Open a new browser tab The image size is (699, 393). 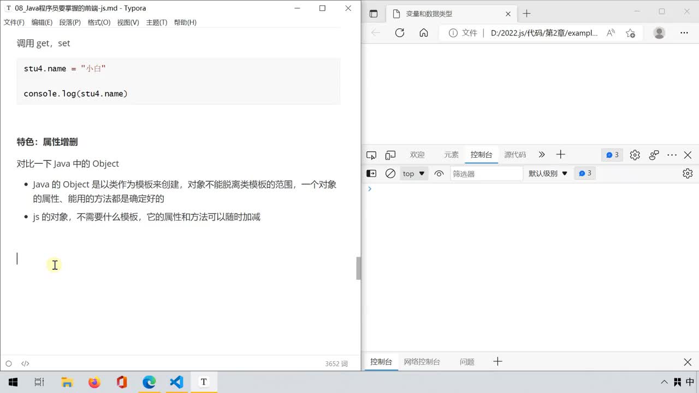point(527,14)
